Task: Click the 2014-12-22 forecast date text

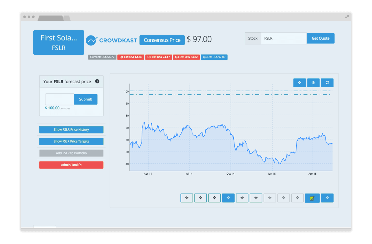Action: 65,109
